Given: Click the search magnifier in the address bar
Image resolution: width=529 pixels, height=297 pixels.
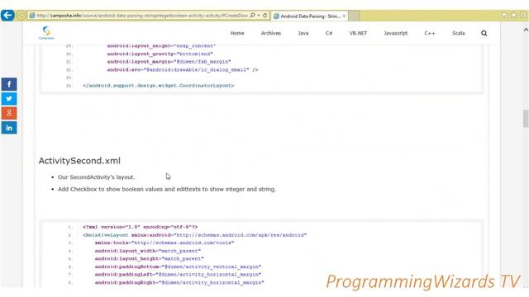Looking at the screenshot, I should [x=252, y=16].
